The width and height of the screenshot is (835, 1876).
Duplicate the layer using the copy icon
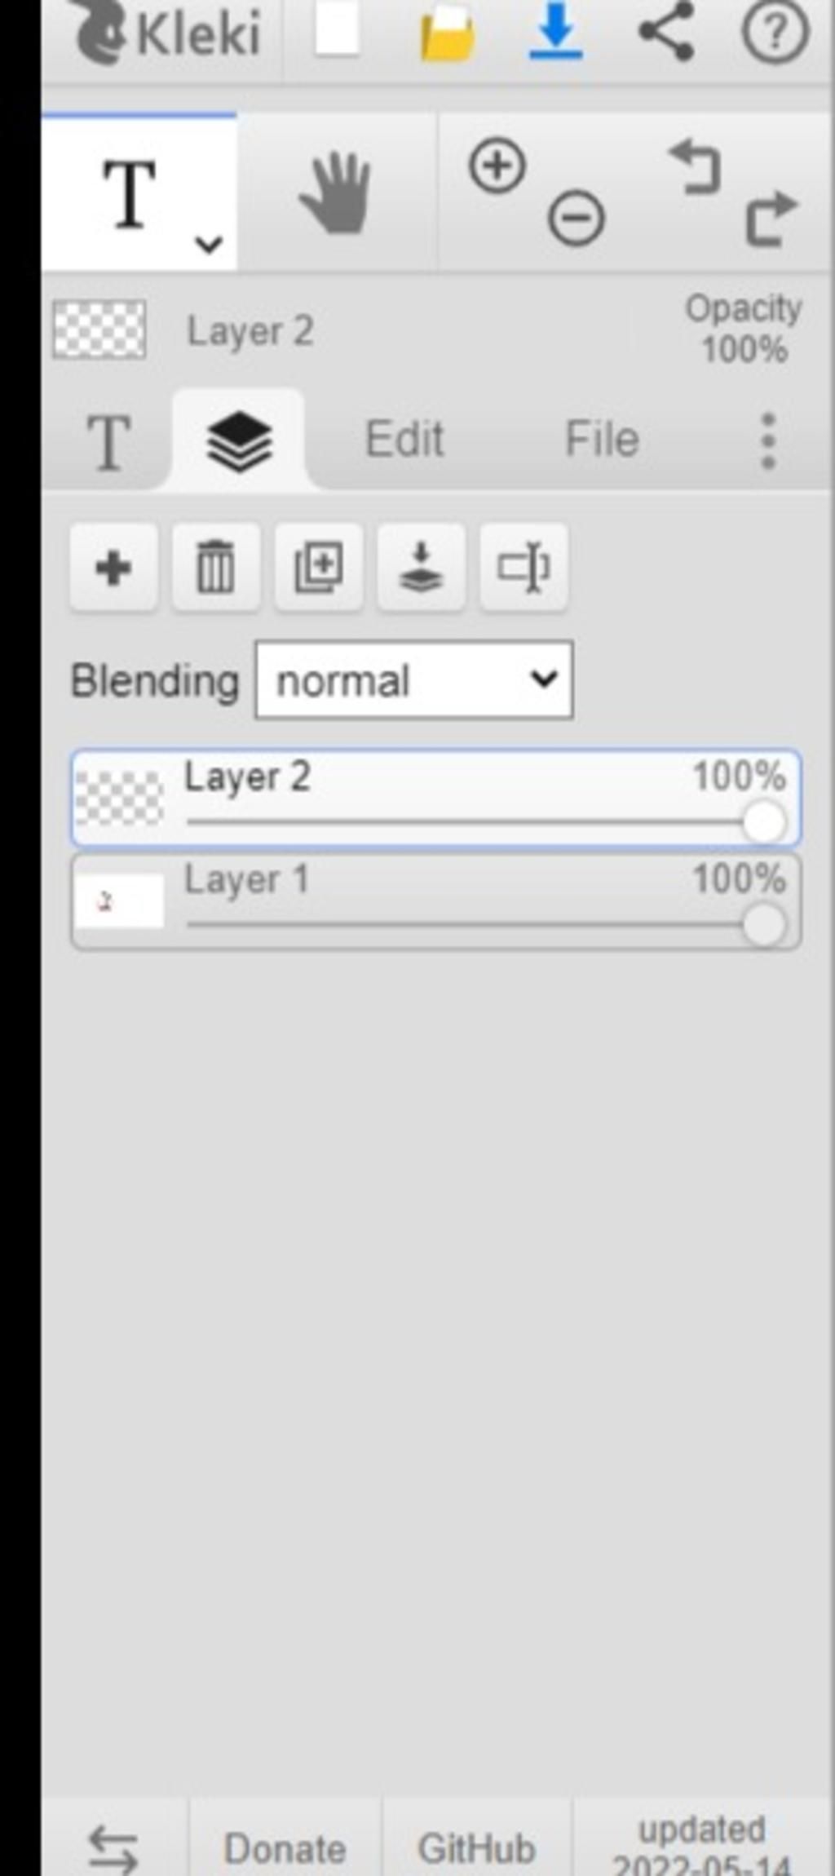(319, 568)
